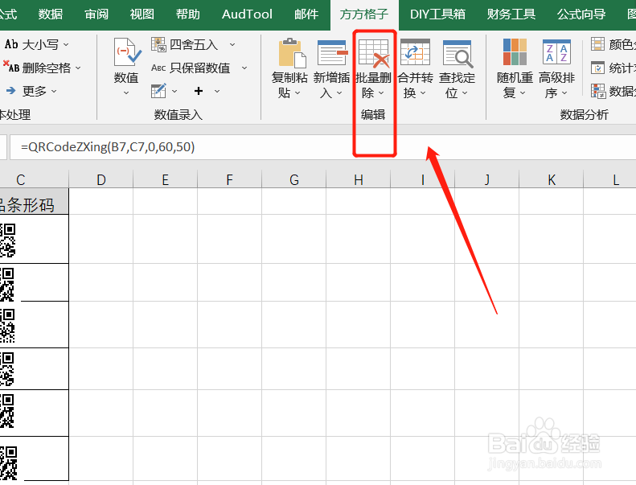Select column E header
This screenshot has height=485, width=636.
pos(165,179)
